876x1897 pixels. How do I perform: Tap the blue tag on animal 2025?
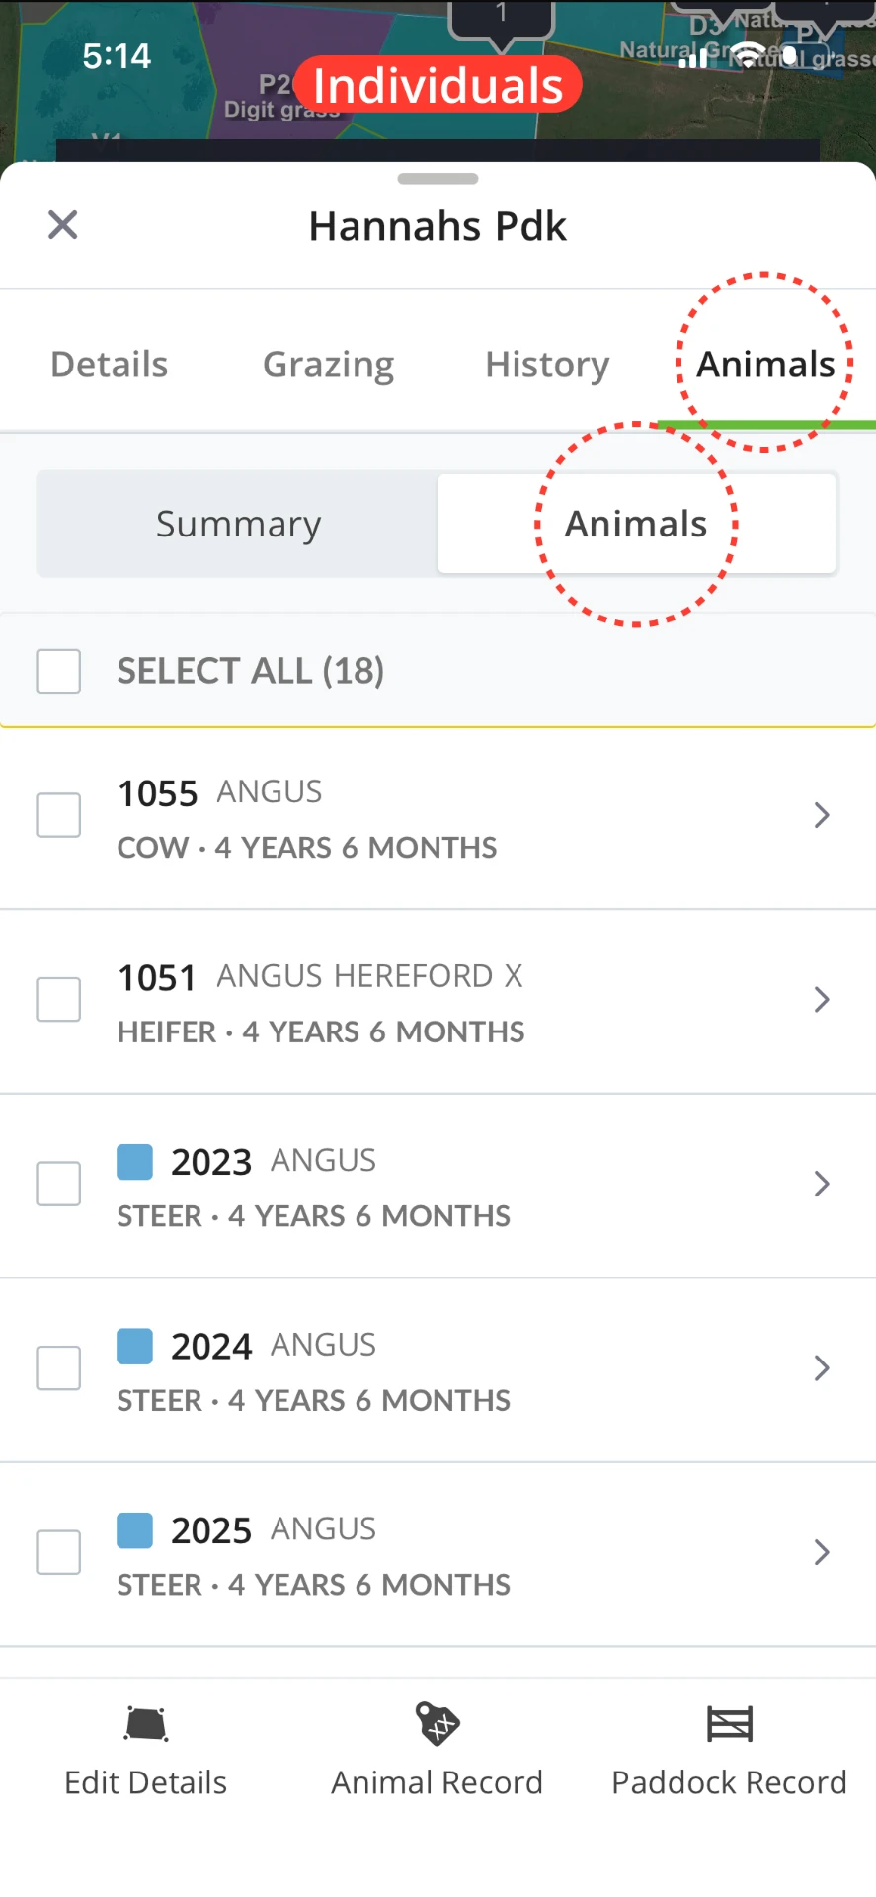[x=135, y=1530]
